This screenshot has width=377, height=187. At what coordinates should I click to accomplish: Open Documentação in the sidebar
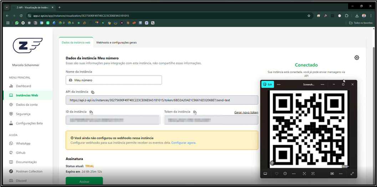[x=26, y=162]
